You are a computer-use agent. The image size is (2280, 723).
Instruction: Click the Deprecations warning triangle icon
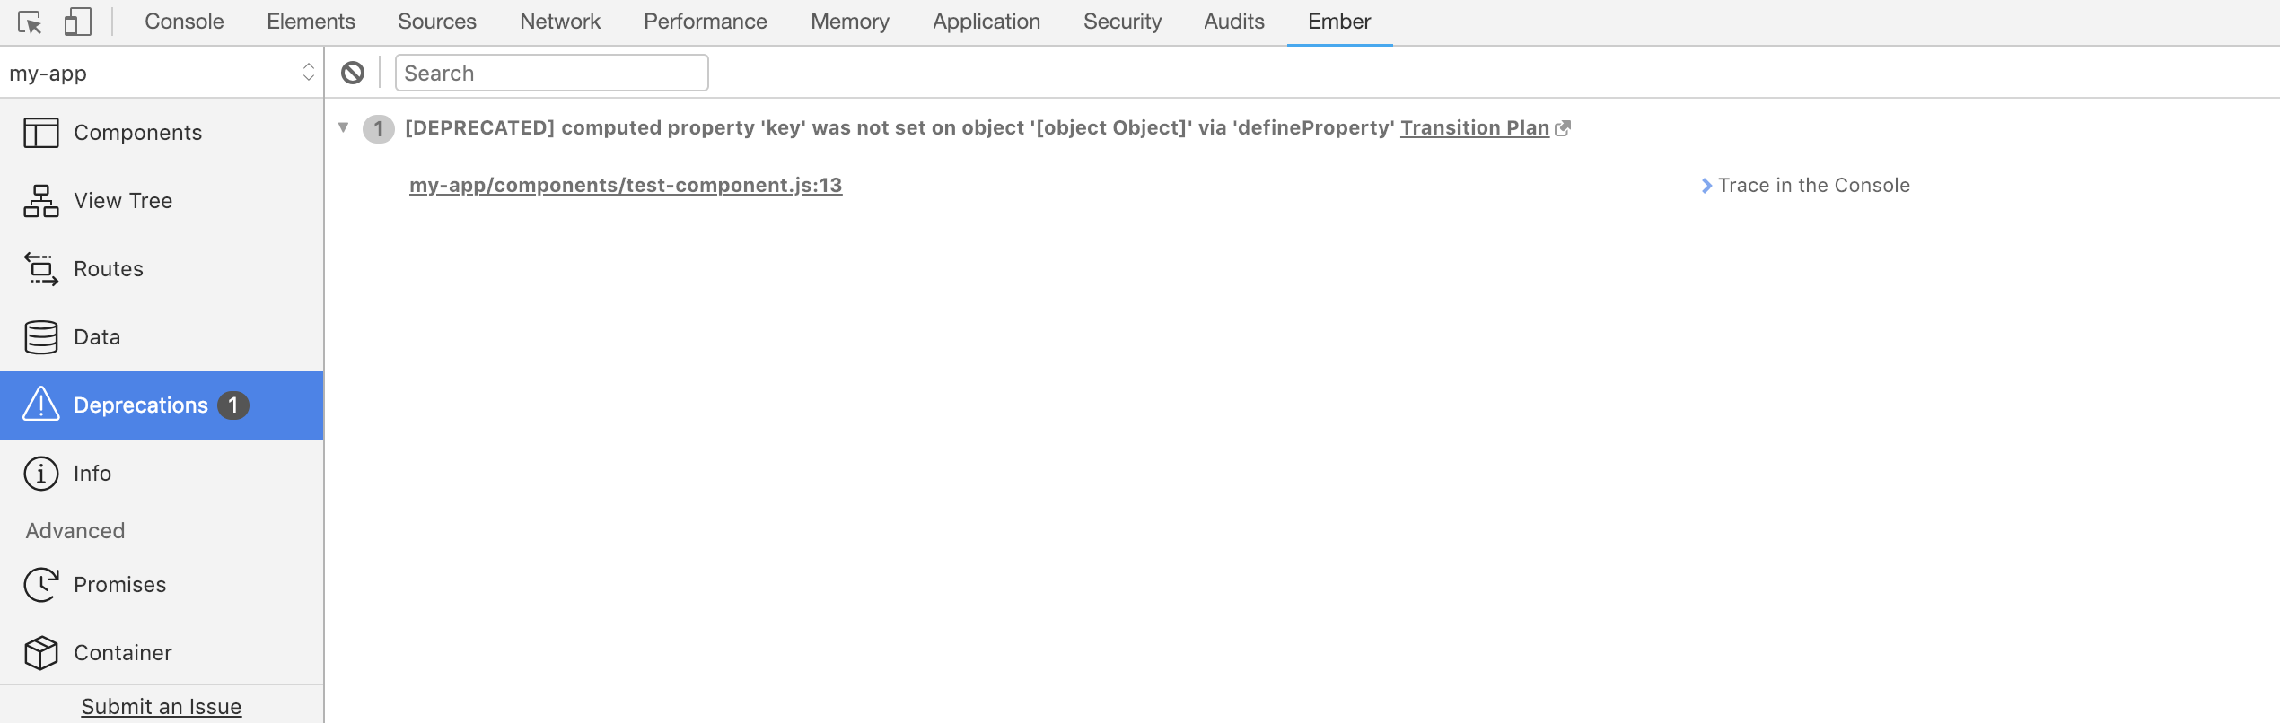tap(41, 405)
